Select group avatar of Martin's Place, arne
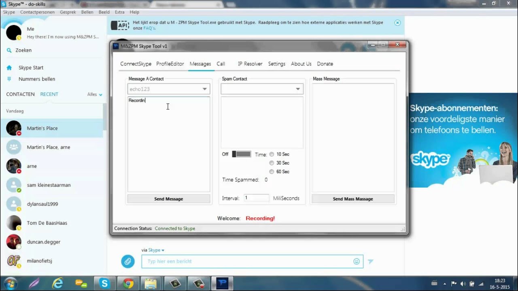 tap(14, 147)
